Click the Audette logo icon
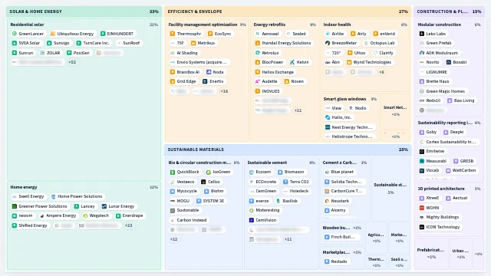Image resolution: width=491 pixels, height=276 pixels. (258, 81)
